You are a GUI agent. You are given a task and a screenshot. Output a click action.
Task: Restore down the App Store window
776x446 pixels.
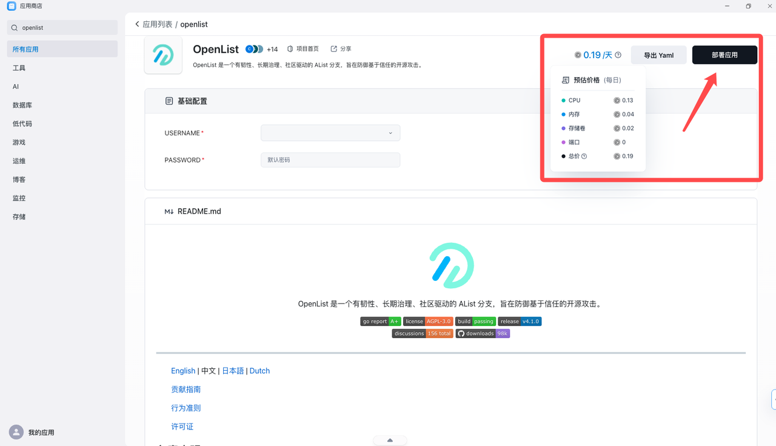[x=748, y=6]
